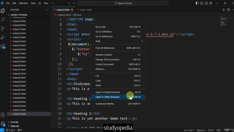Open the Search view icon
This screenshot has height=132, width=234.
point(3,19)
